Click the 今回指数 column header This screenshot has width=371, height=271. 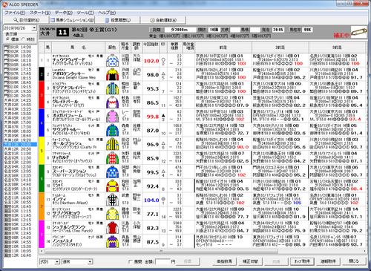151,48
